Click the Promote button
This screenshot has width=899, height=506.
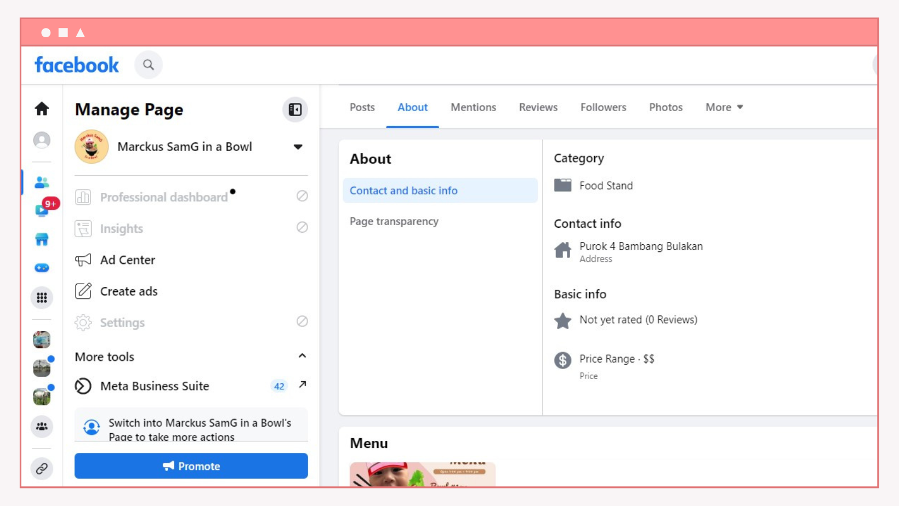tap(191, 466)
